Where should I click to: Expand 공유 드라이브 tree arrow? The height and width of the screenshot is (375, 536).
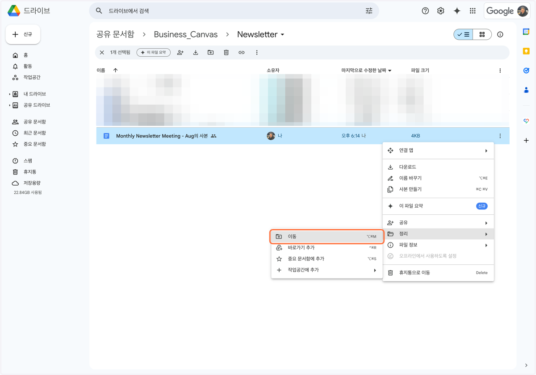(x=9, y=105)
